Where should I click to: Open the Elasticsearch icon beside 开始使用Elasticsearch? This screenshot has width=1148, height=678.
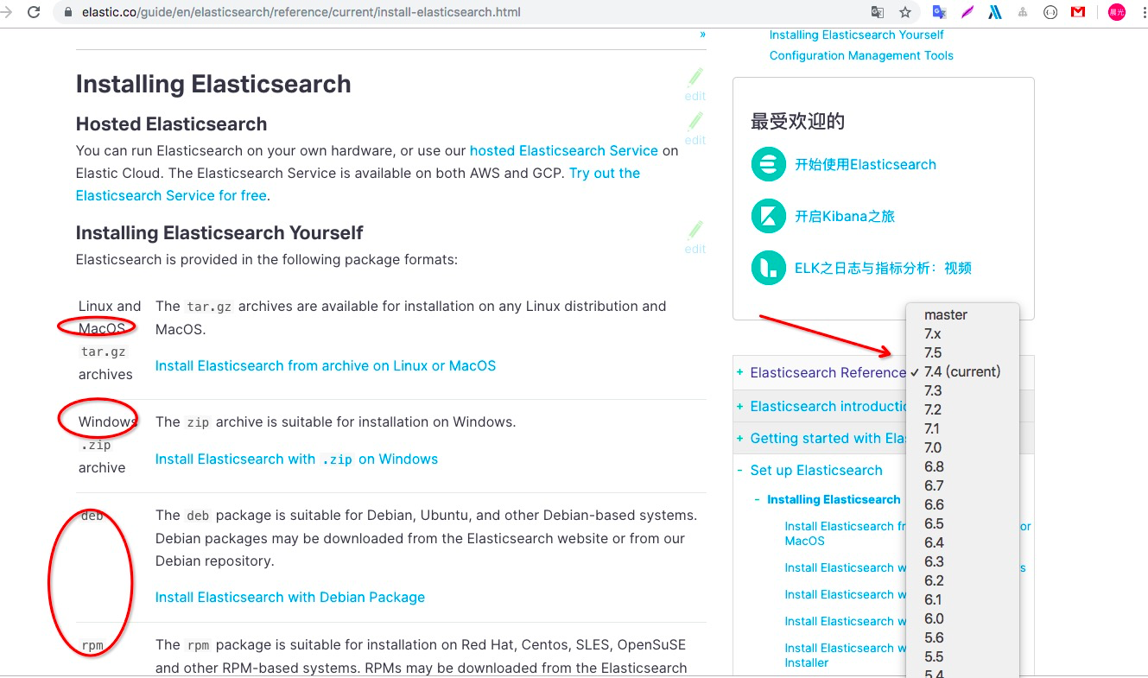coord(768,164)
